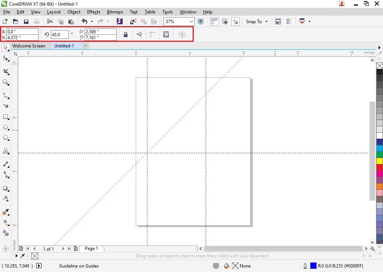Screen dimensions: 383x272
Task: Pick the red color swatch
Action: 379,167
